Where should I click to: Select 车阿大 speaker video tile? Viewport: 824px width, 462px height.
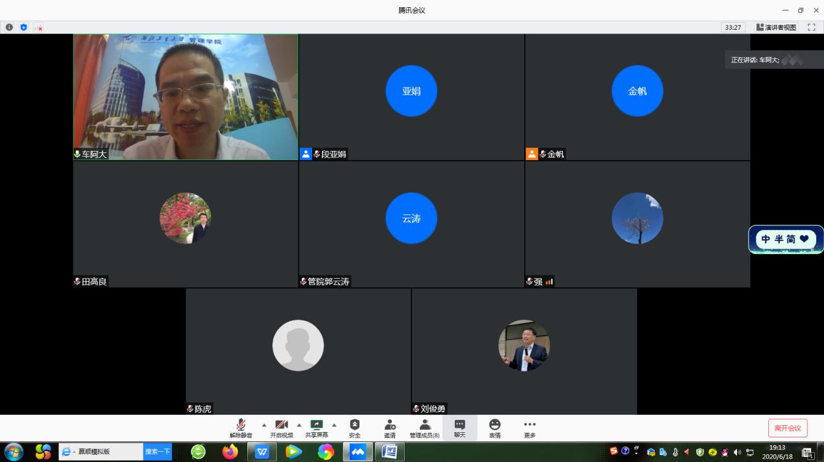[186, 97]
